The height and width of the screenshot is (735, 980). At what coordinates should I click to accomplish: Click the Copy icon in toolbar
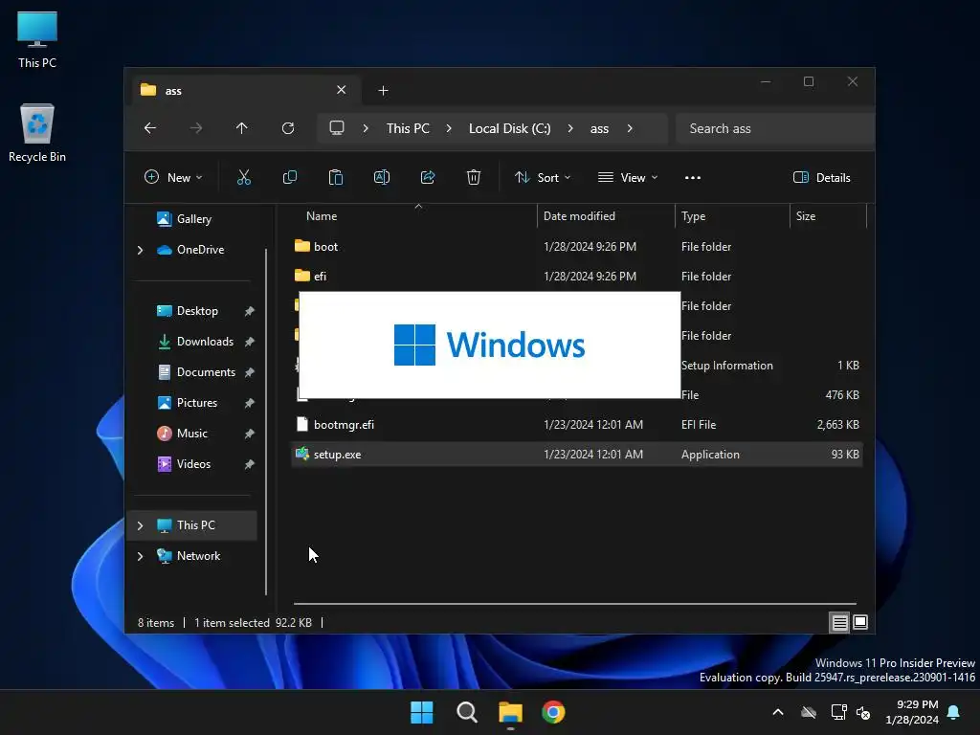click(x=290, y=177)
